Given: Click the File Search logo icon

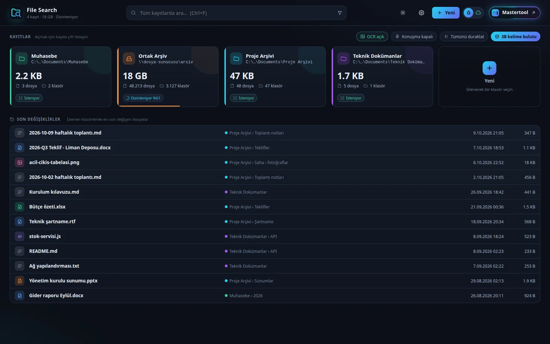Looking at the screenshot, I should (x=16, y=13).
